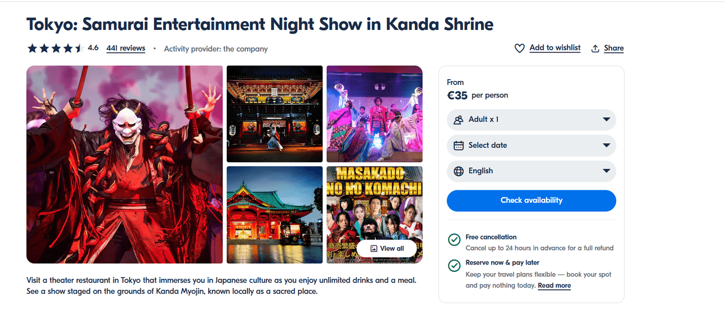725x311 pixels.
Task: Open the 441 reviews link
Action: pyautogui.click(x=126, y=48)
